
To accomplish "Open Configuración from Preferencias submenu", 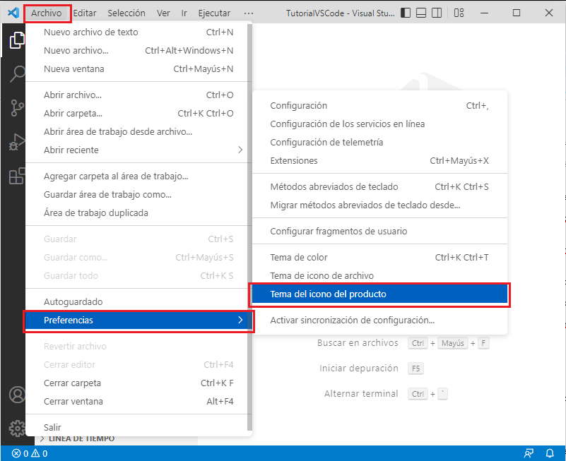I will coord(379,106).
